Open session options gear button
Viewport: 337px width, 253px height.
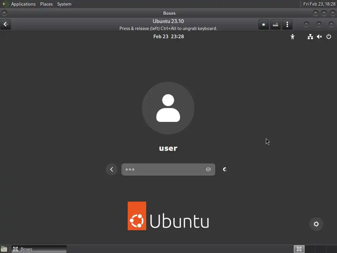316,224
